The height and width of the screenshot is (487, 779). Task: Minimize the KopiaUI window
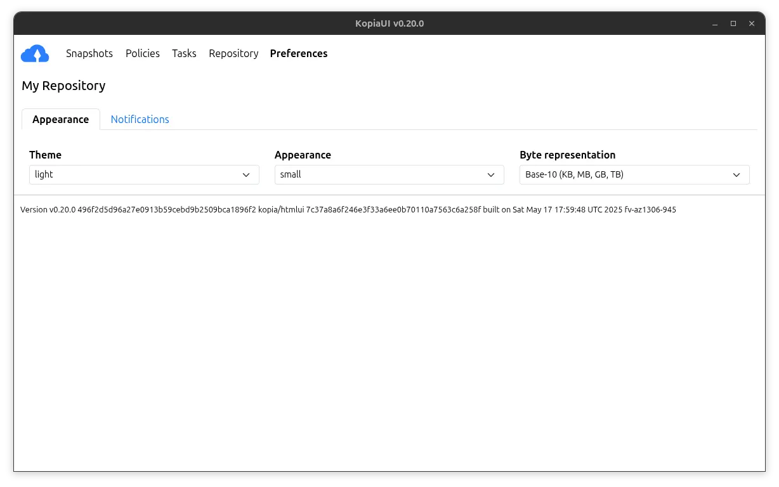[715, 23]
